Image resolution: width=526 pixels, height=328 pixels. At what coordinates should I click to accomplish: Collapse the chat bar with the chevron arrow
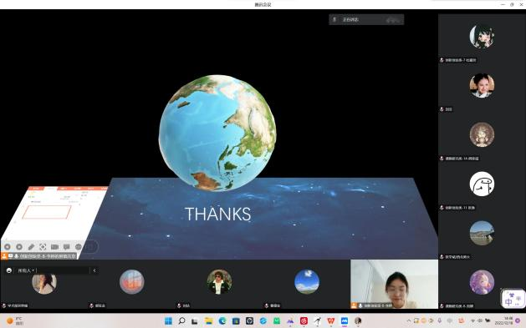(94, 270)
